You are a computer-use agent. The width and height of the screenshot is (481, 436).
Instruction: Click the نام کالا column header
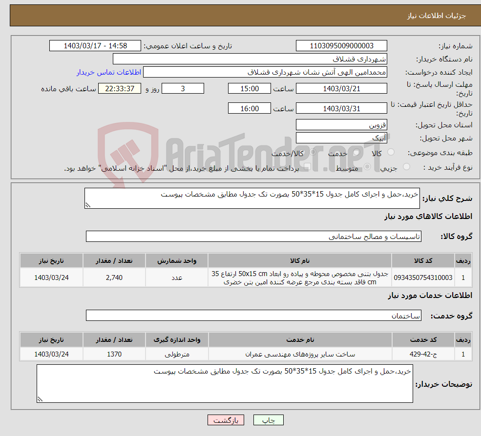[x=300, y=261]
